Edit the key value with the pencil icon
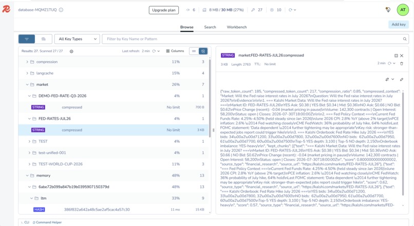This screenshot has width=414, height=226. click(x=402, y=79)
